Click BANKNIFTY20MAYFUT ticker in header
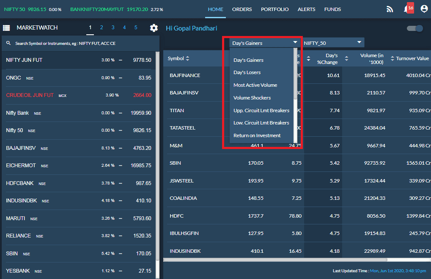The image size is (431, 279). (x=117, y=9)
